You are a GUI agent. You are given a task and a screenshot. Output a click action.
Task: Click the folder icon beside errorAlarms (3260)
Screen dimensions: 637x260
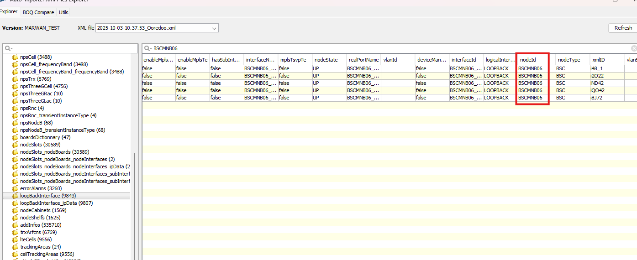tap(15, 188)
